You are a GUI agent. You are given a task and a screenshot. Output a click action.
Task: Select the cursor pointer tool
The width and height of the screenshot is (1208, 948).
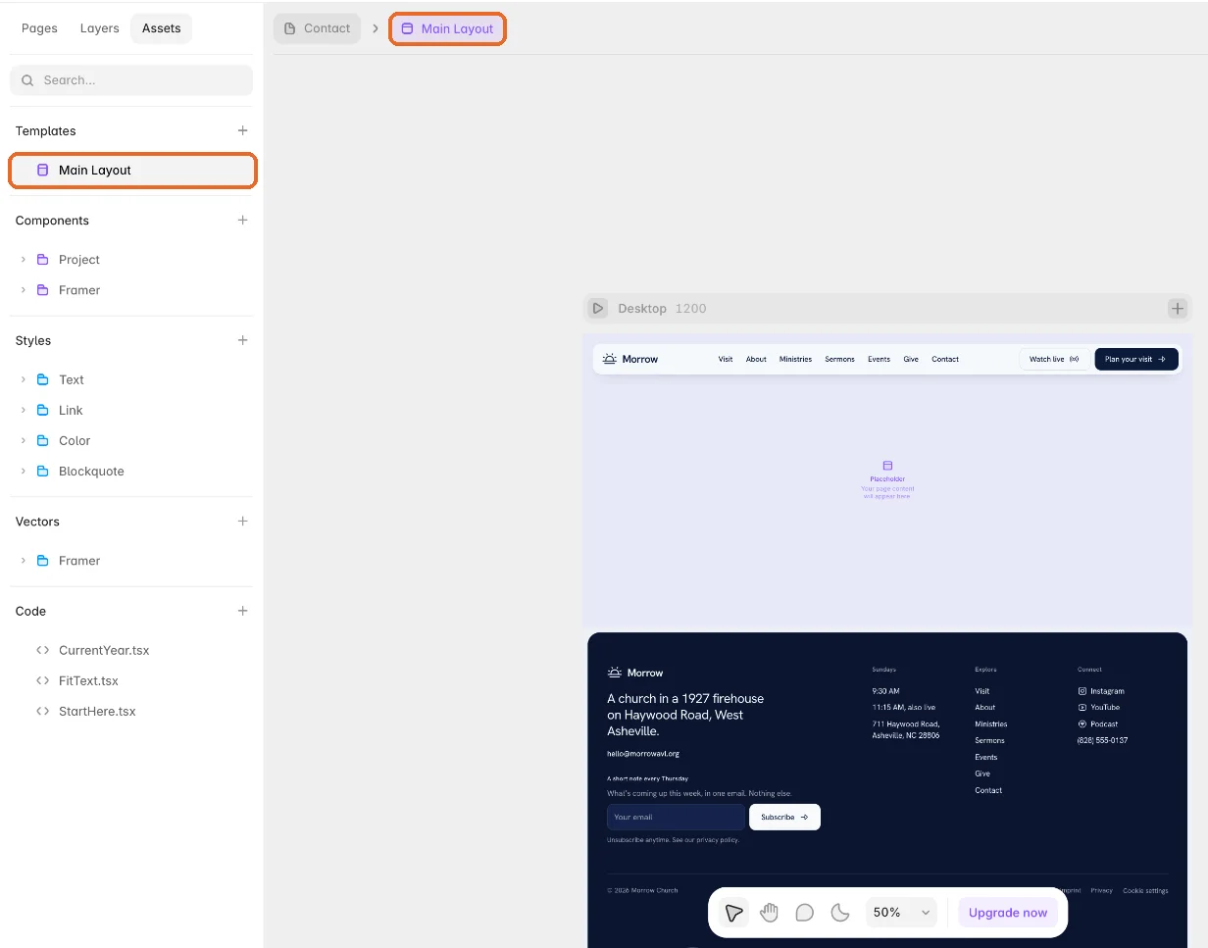(x=733, y=913)
